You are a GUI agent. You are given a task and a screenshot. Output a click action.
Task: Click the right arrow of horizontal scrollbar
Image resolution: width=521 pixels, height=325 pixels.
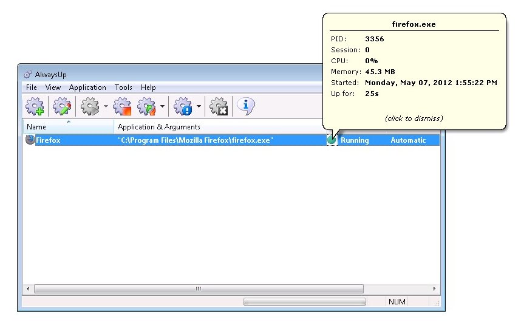pyautogui.click(x=435, y=289)
